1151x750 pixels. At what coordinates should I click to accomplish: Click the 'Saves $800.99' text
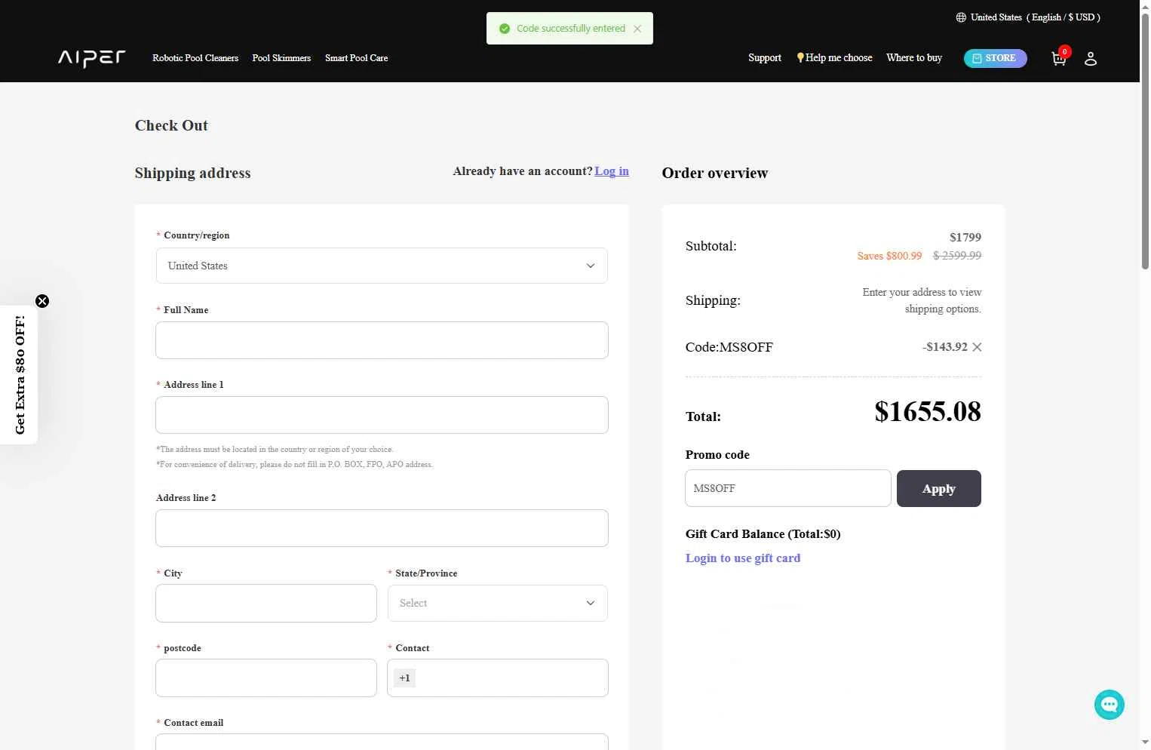pos(889,256)
